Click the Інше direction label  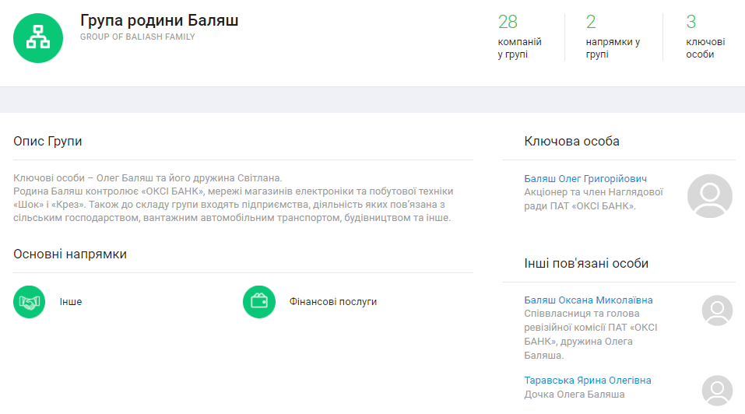71,302
